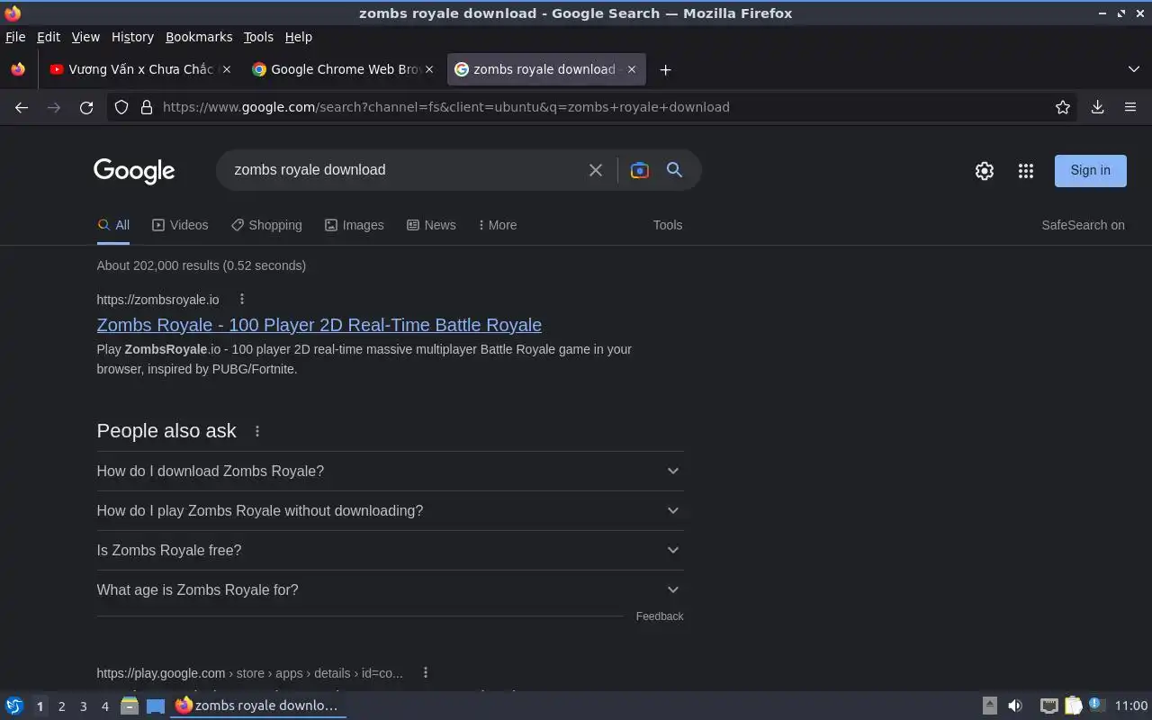Open the pinned Firefox tab
The height and width of the screenshot is (720, 1152).
tap(18, 69)
